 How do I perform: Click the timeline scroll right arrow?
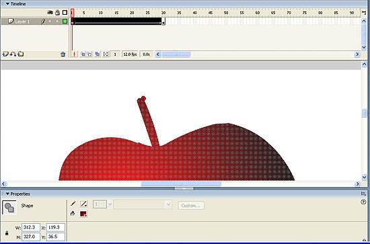[x=357, y=54]
